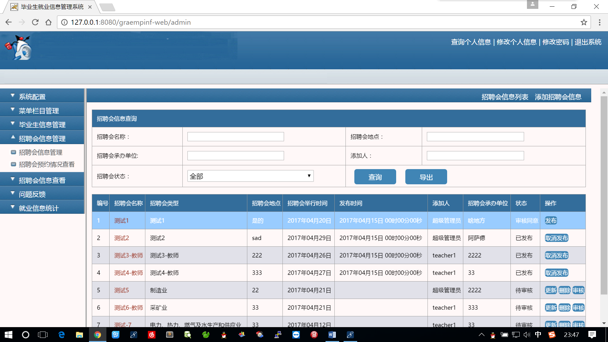Image resolution: width=608 pixels, height=342 pixels.
Task: Open File Explorer in taskbar
Action: [79, 335]
